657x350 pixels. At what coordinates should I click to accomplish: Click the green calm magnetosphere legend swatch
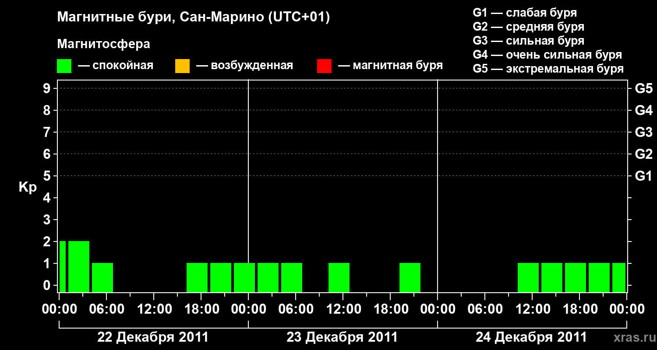pyautogui.click(x=64, y=66)
